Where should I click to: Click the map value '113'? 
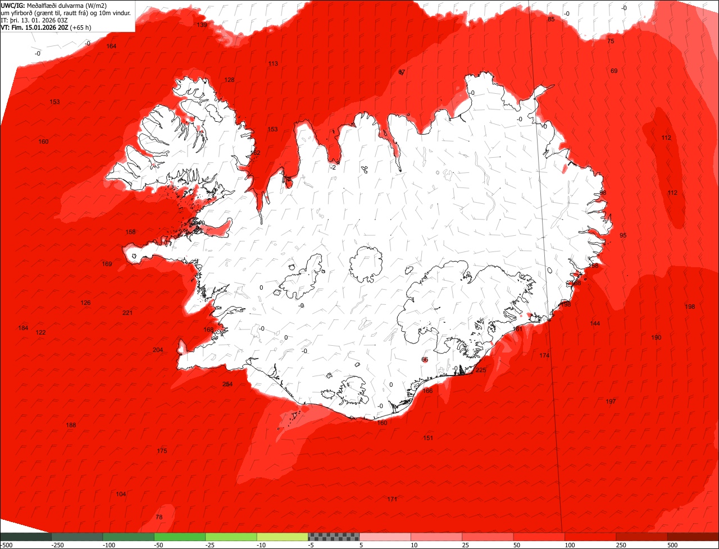(273, 63)
